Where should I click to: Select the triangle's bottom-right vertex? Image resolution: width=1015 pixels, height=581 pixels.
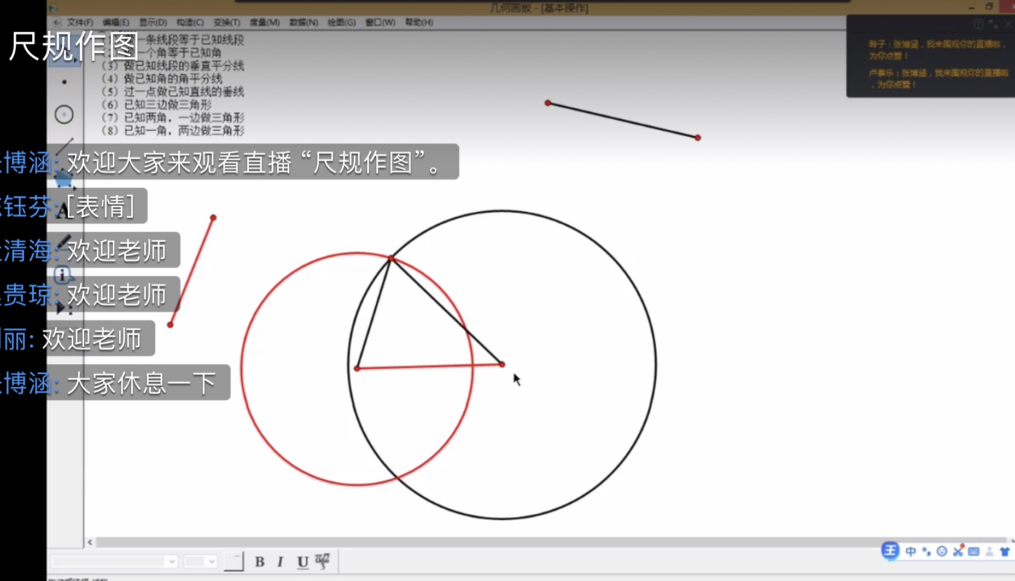coord(502,364)
